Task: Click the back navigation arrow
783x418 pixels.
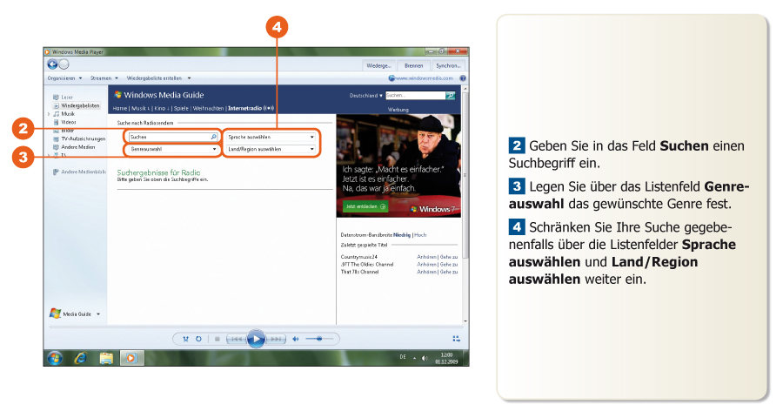Action: tap(52, 64)
